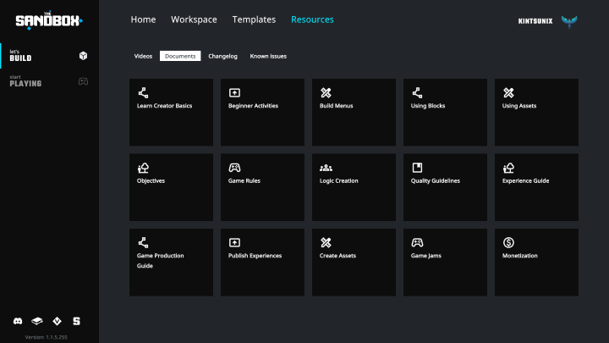Click the Game Production Guide icon
609x343 pixels.
coord(143,243)
